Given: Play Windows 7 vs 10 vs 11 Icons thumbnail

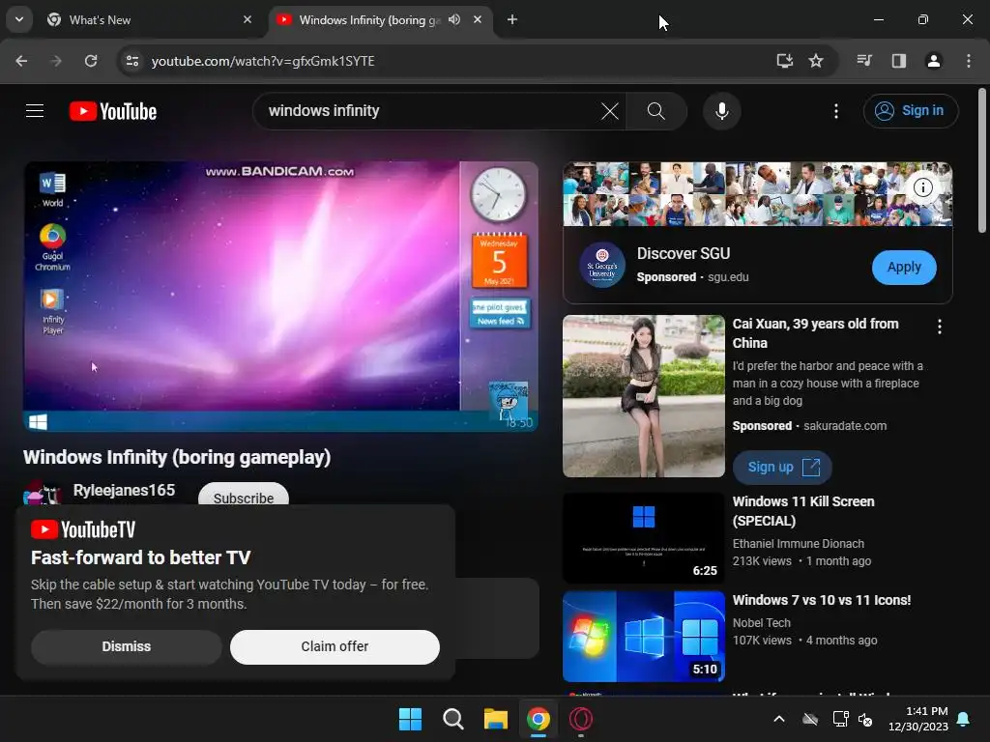Looking at the screenshot, I should [x=643, y=636].
